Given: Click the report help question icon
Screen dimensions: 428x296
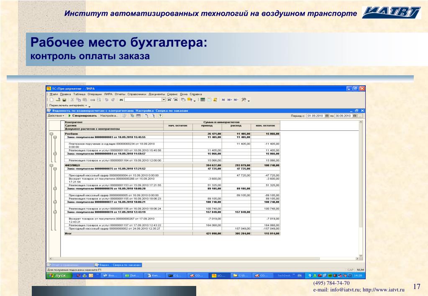Looking at the screenshot, I should 160,116.
